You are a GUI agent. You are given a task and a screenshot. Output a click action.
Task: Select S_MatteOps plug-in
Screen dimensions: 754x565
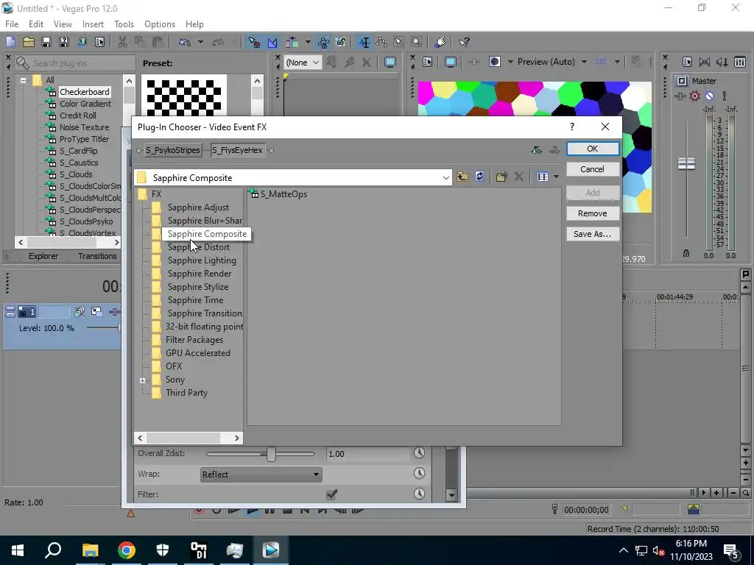[x=278, y=194]
